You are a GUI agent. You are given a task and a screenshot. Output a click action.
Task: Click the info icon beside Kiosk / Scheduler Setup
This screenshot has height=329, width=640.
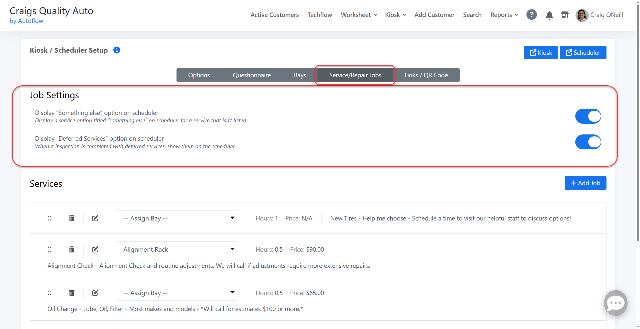(117, 50)
